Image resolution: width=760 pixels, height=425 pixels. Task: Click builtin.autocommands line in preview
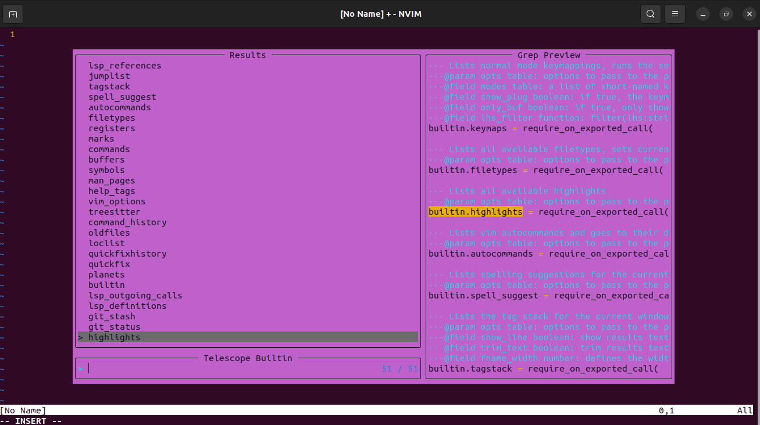click(x=549, y=254)
